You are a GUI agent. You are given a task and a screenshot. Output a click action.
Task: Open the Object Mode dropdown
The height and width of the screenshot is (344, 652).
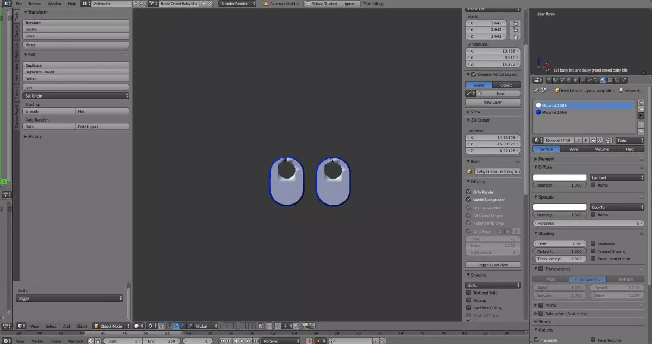click(112, 326)
